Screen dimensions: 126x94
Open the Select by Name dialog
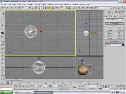(x=36, y=8)
